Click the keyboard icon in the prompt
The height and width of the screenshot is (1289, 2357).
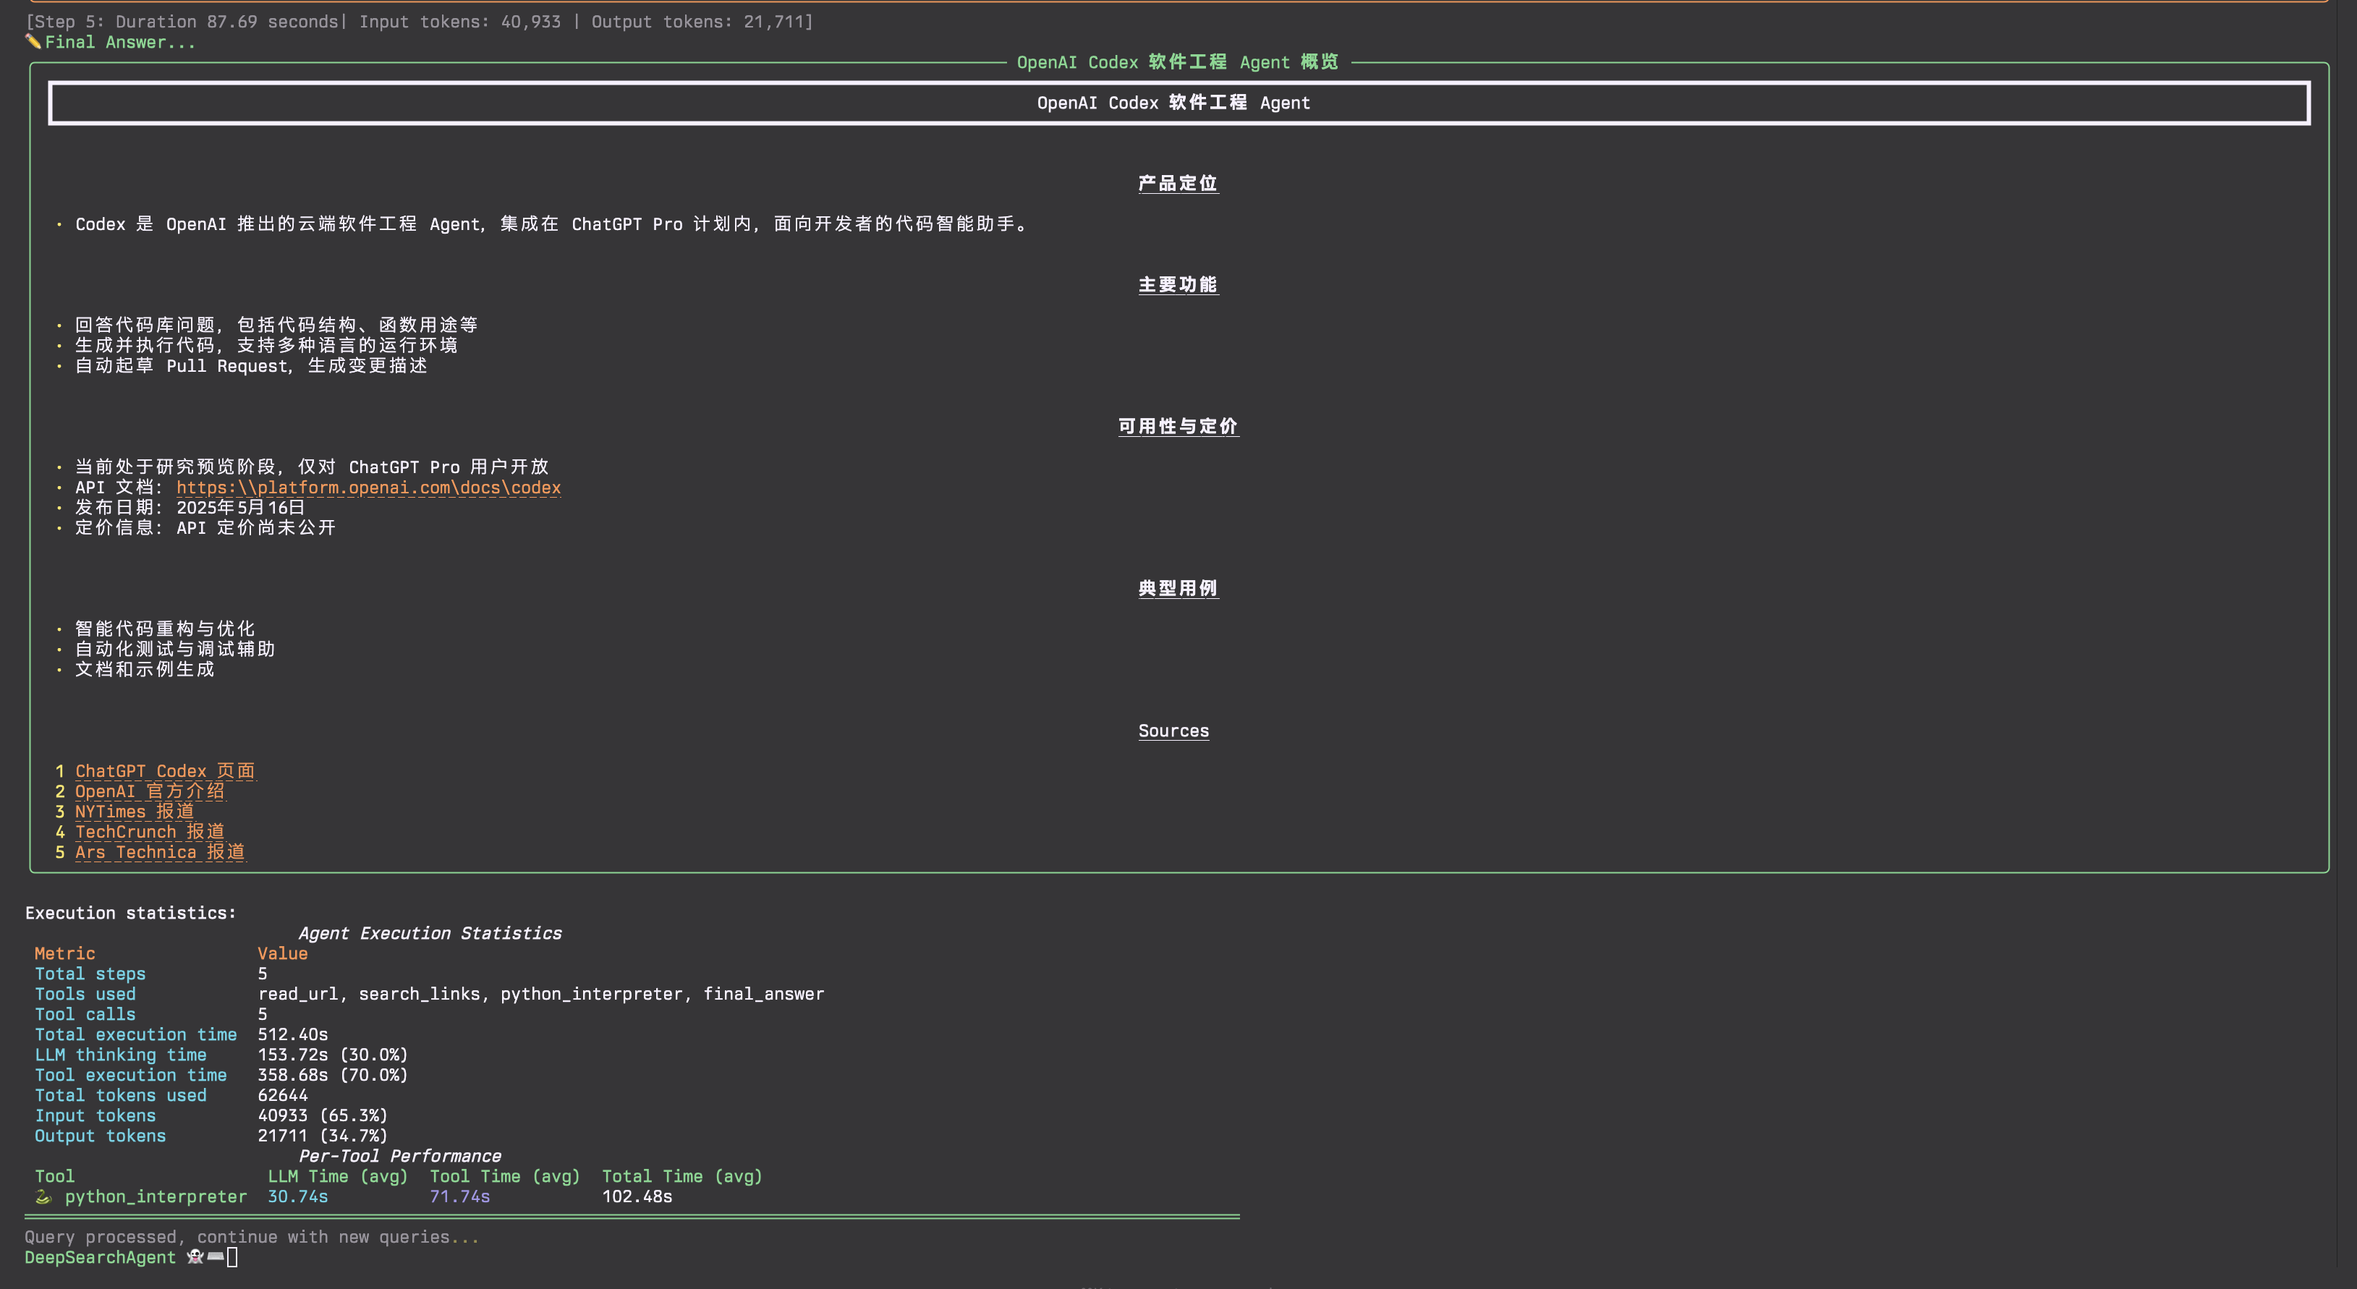[216, 1257]
